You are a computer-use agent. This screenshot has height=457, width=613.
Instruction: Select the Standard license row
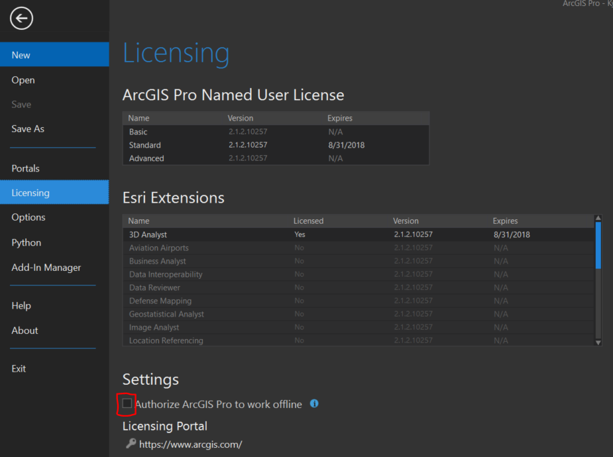coord(276,145)
